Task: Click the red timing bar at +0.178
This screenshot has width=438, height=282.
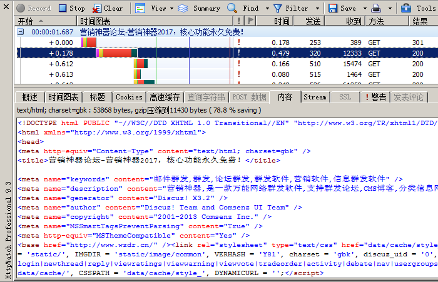Action: tap(116, 53)
